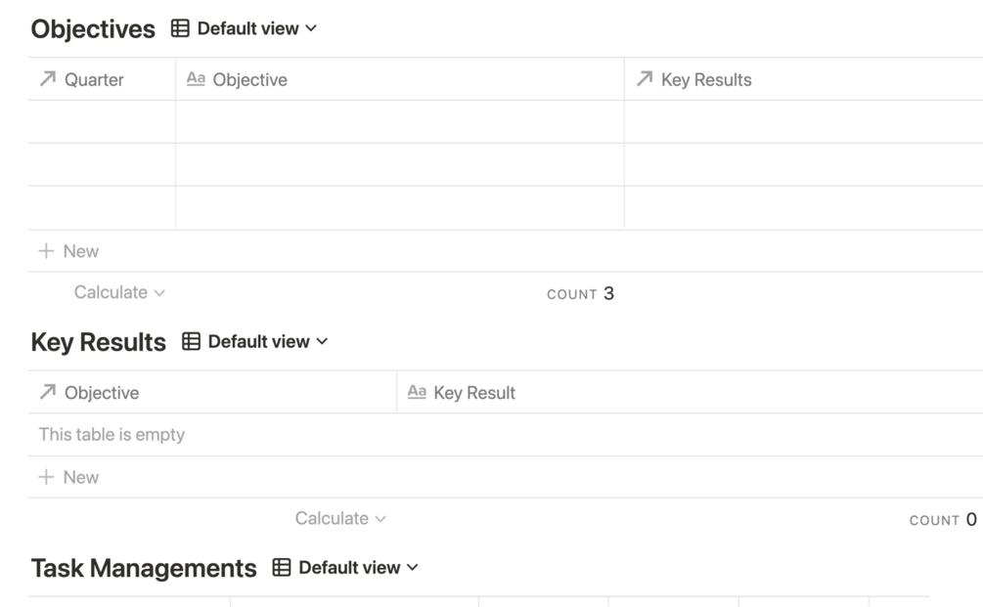Click the COUNT 3 summary in the Objectives table
The image size is (983, 607).
click(580, 293)
